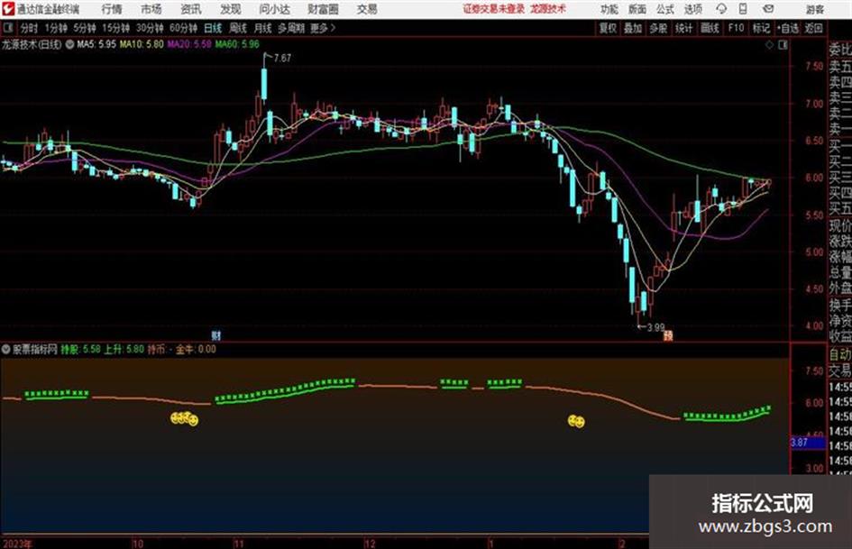Open the envelope messages icon
Screen dimensions: 852x549
[x=768, y=9]
